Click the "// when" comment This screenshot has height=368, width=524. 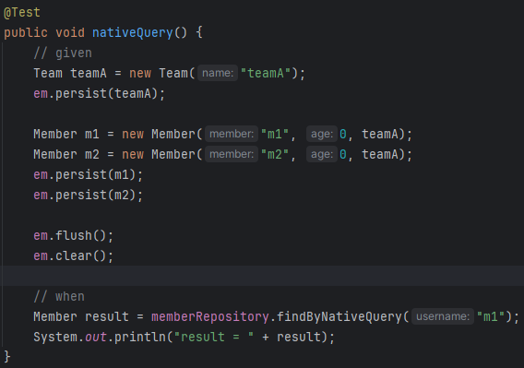tap(59, 296)
